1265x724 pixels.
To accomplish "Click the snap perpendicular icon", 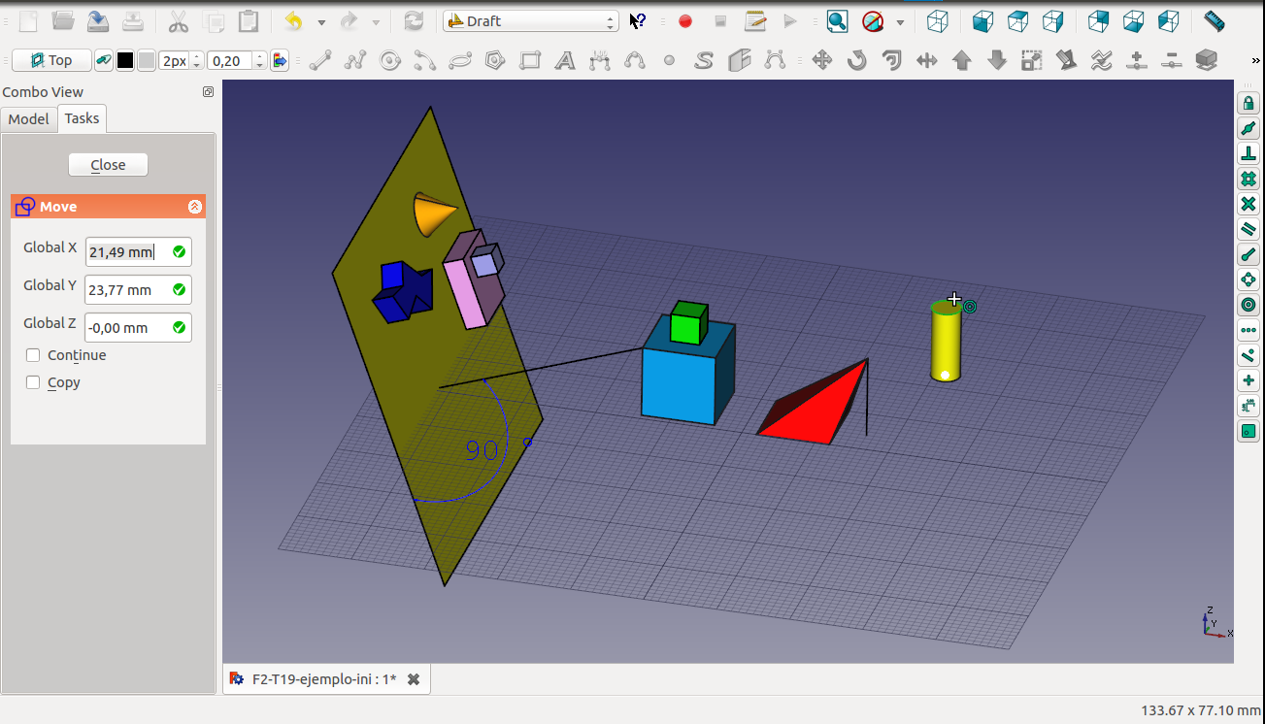I will tap(1248, 154).
